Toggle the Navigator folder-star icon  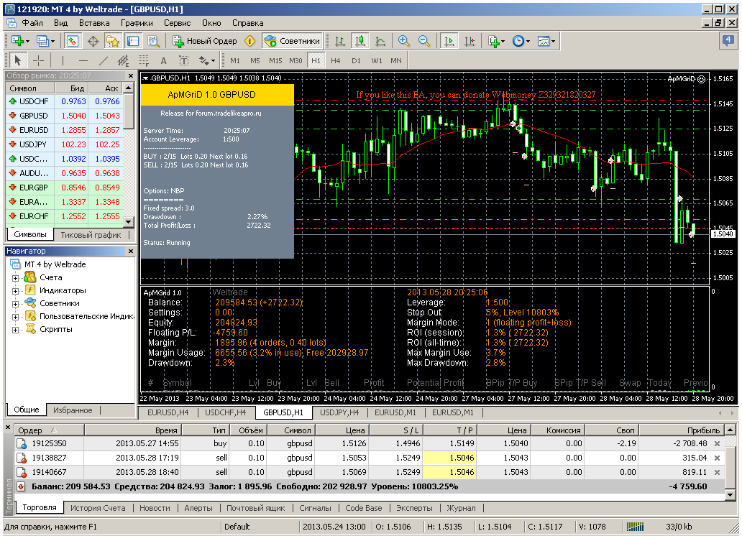pos(113,41)
